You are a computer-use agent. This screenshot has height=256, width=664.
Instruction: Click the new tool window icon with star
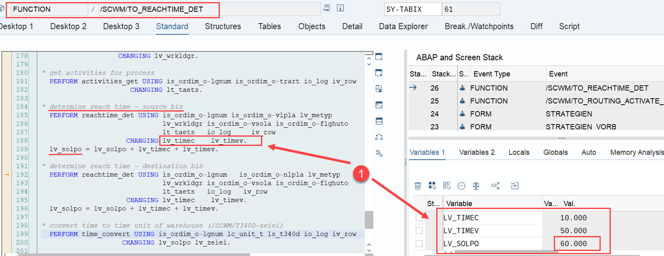pos(379,73)
